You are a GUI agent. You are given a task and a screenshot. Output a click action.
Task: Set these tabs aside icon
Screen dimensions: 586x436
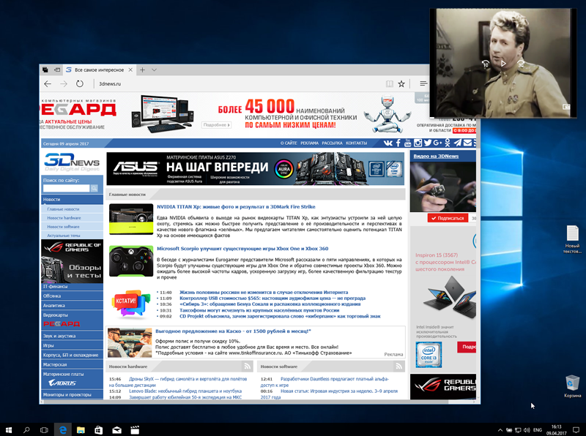pos(57,69)
